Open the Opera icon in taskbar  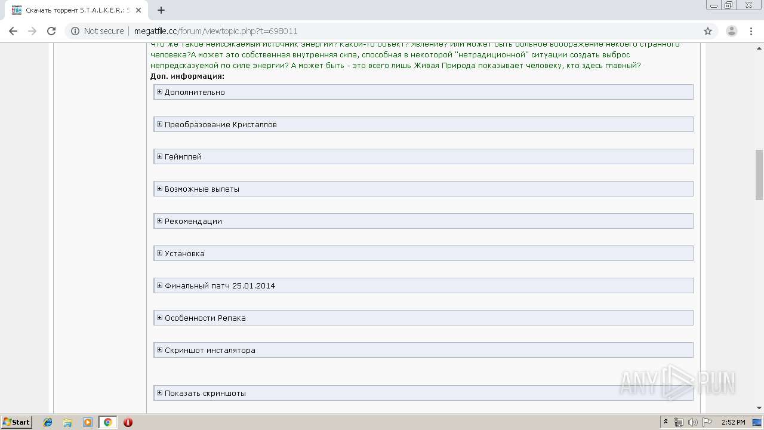pos(128,422)
